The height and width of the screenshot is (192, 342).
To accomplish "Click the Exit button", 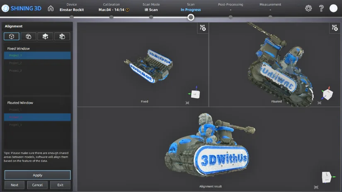I will [60, 185].
